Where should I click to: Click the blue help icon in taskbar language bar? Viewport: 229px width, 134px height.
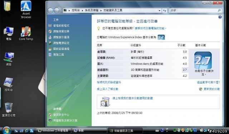click(162, 130)
